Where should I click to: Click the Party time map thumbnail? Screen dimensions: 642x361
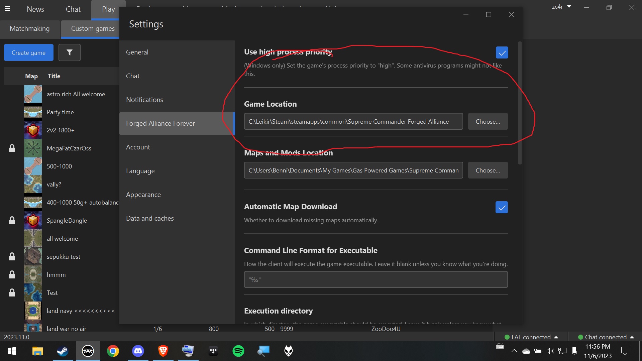(x=33, y=112)
